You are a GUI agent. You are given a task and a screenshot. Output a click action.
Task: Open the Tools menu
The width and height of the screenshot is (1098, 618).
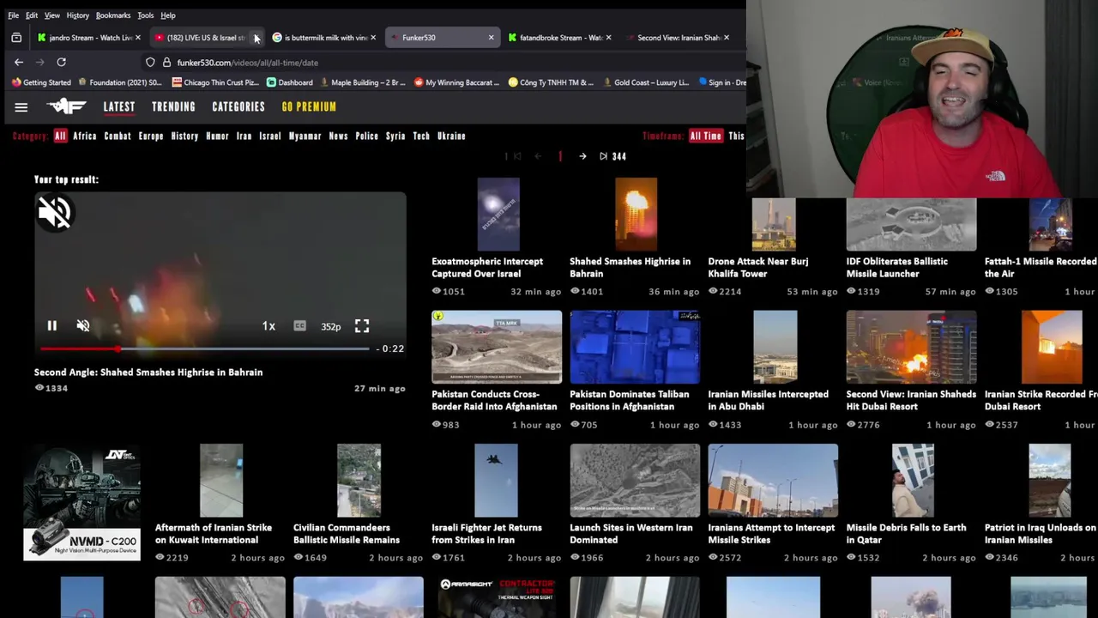click(146, 15)
